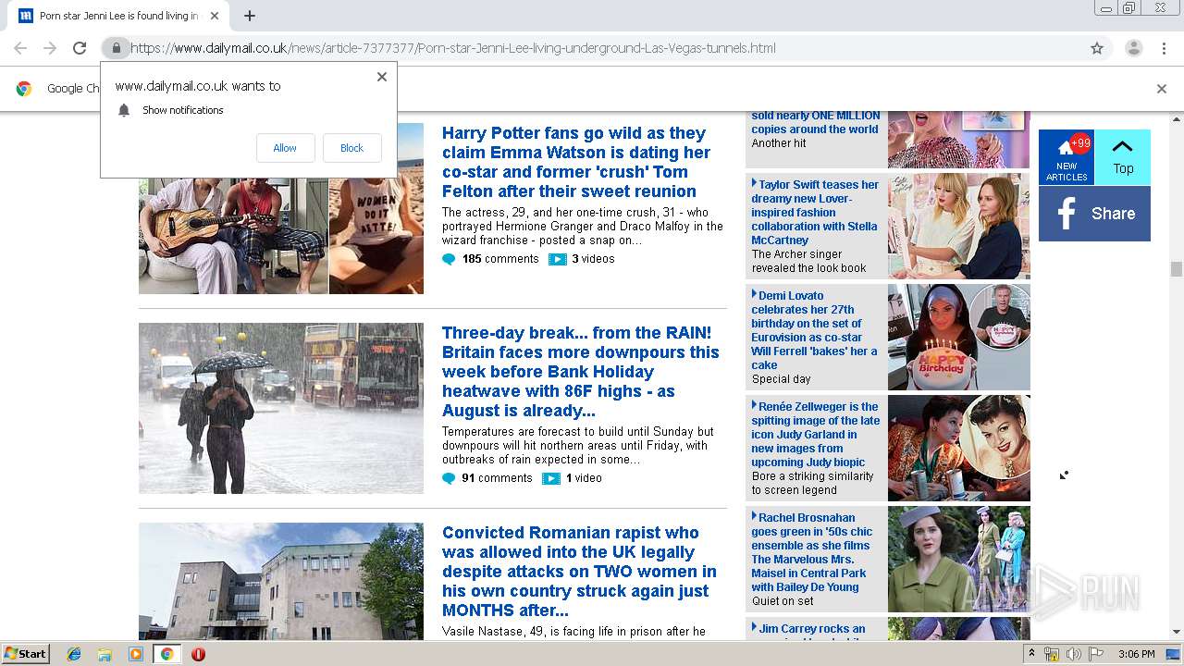This screenshot has width=1184, height=666.
Task: Open Windows Explorer folder in taskbar
Action: click(105, 654)
